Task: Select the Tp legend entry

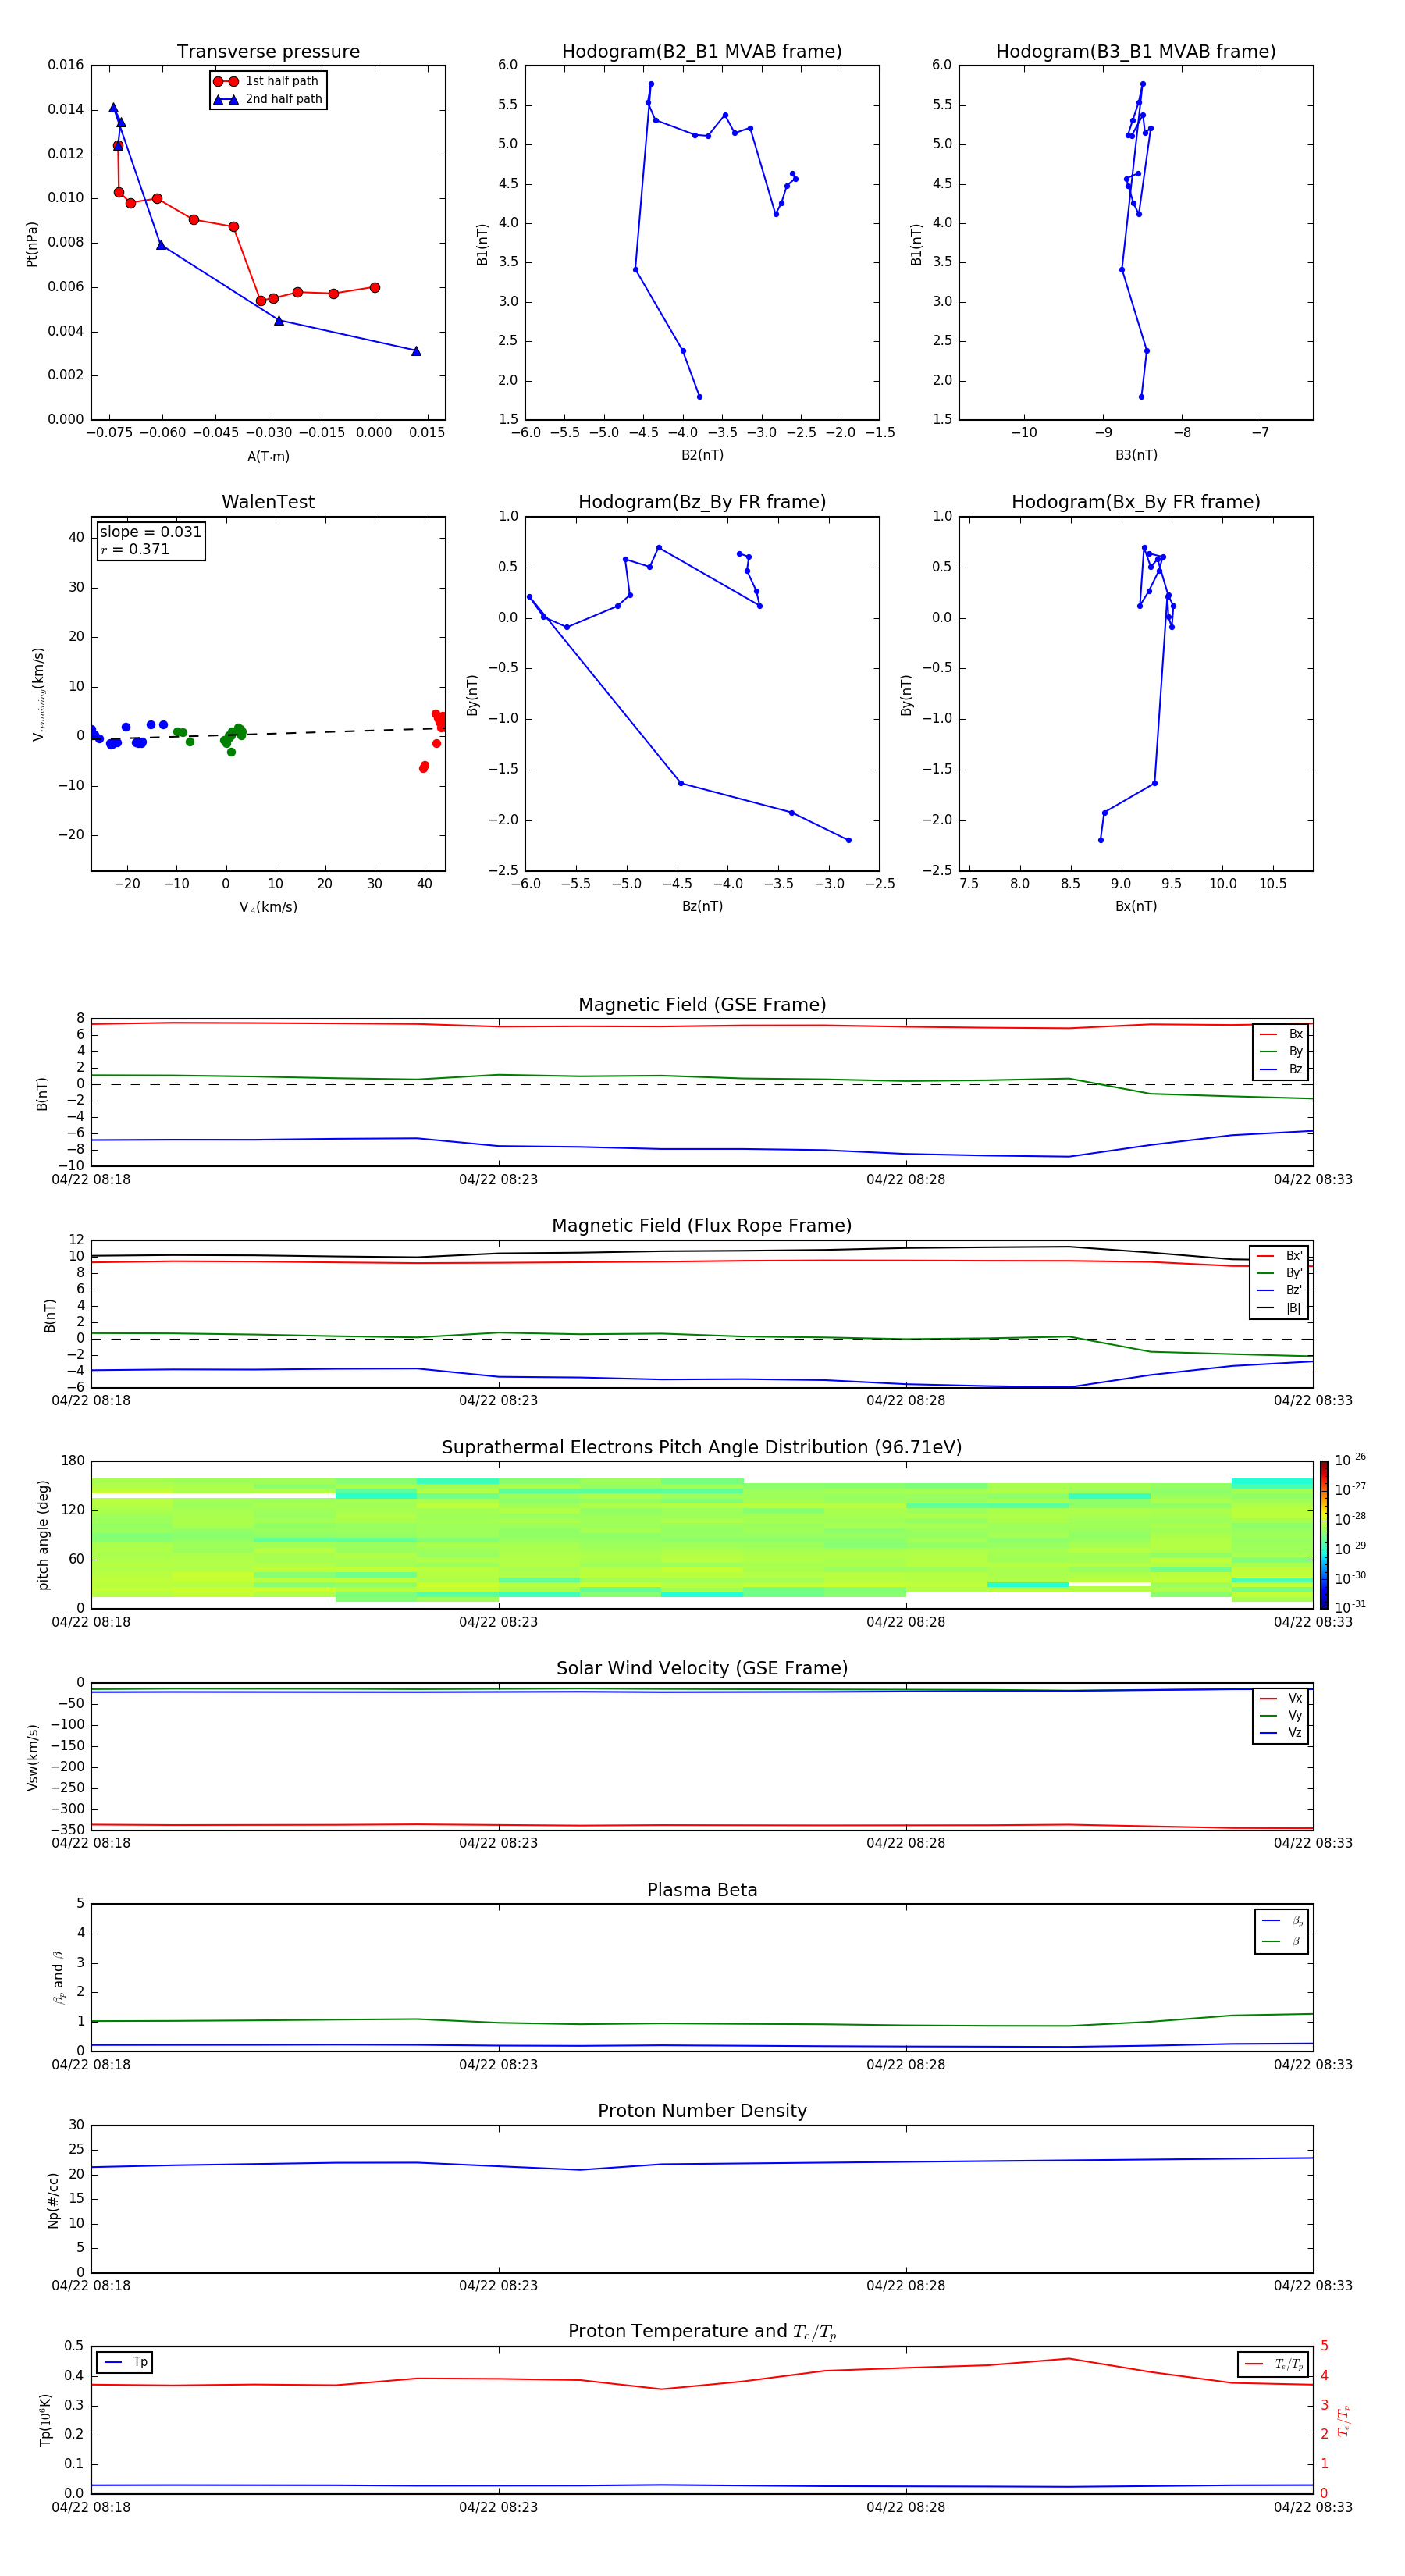Action: (125, 2362)
